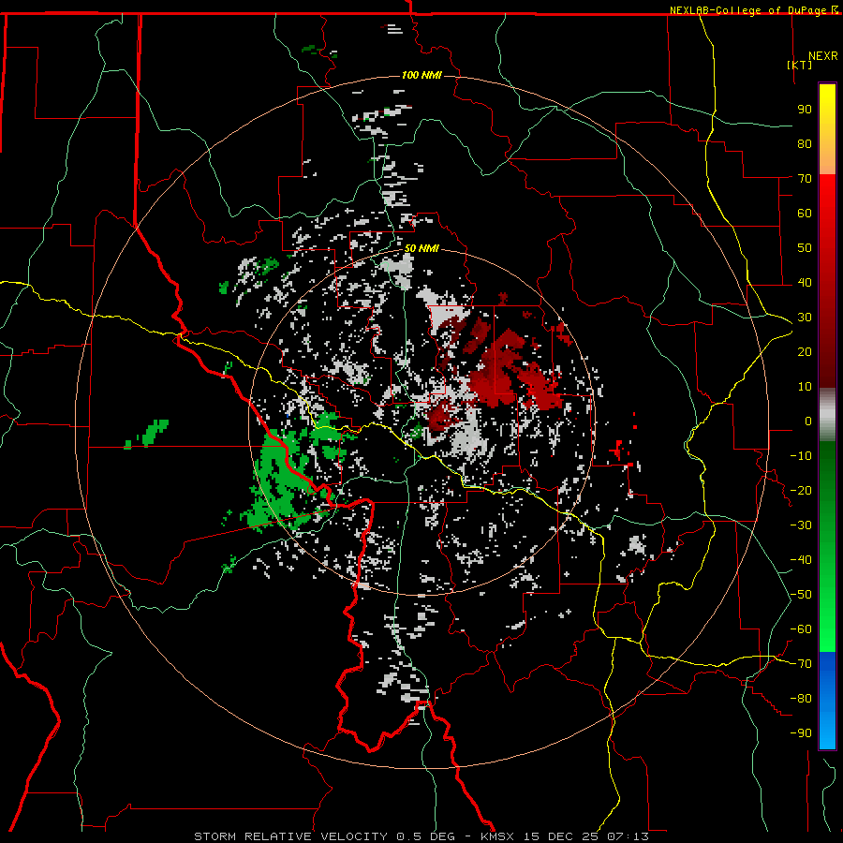The width and height of the screenshot is (843, 843).
Task: Click the 80 value on velocity scale
Action: 805,144
